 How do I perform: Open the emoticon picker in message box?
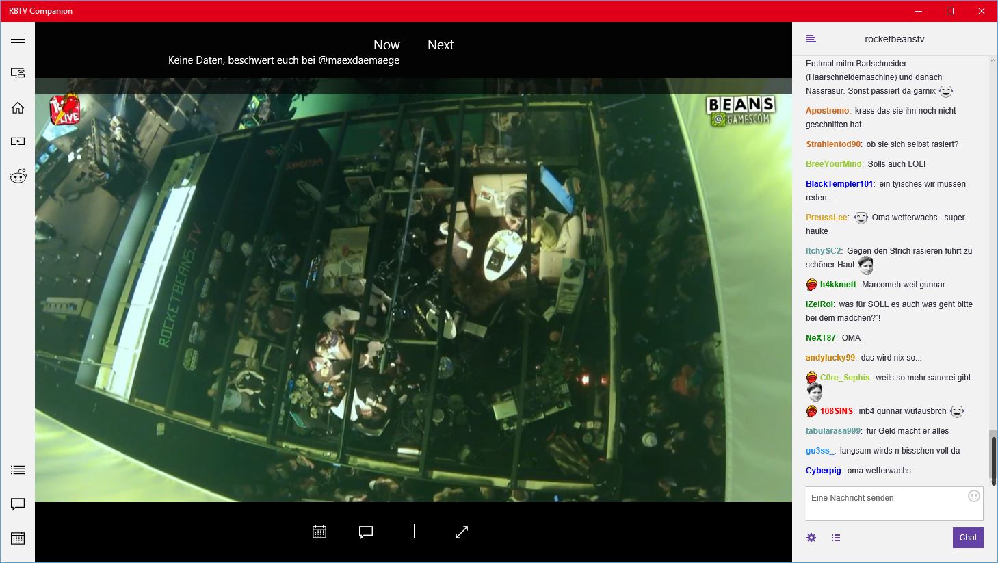click(974, 496)
